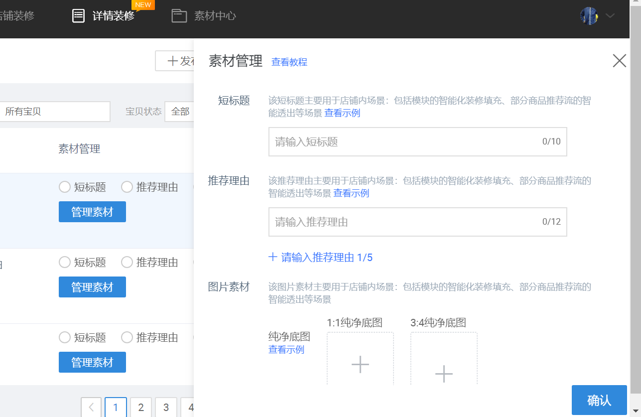Image resolution: width=641 pixels, height=417 pixels.
Task: Open the avatar dropdown chevron
Action: click(x=610, y=15)
